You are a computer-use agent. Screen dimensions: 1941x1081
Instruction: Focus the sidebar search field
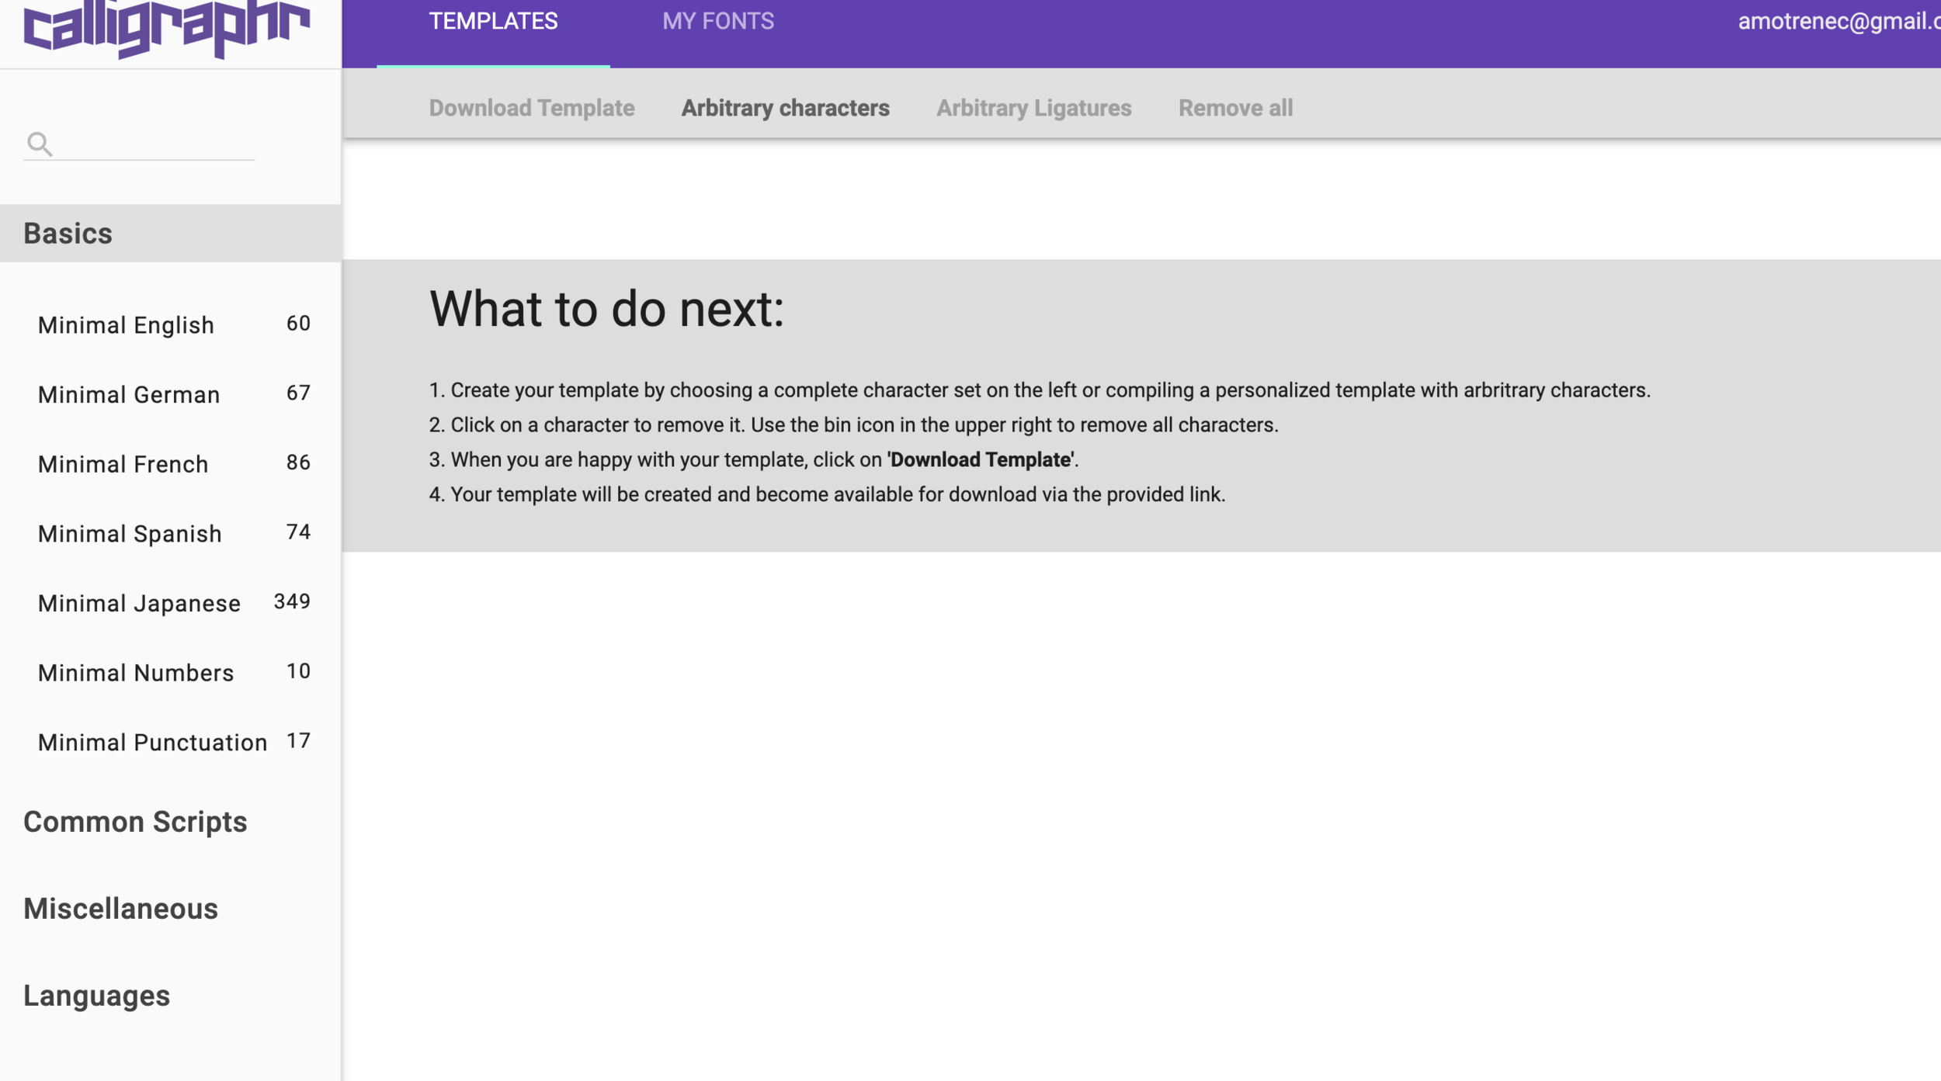click(x=139, y=144)
